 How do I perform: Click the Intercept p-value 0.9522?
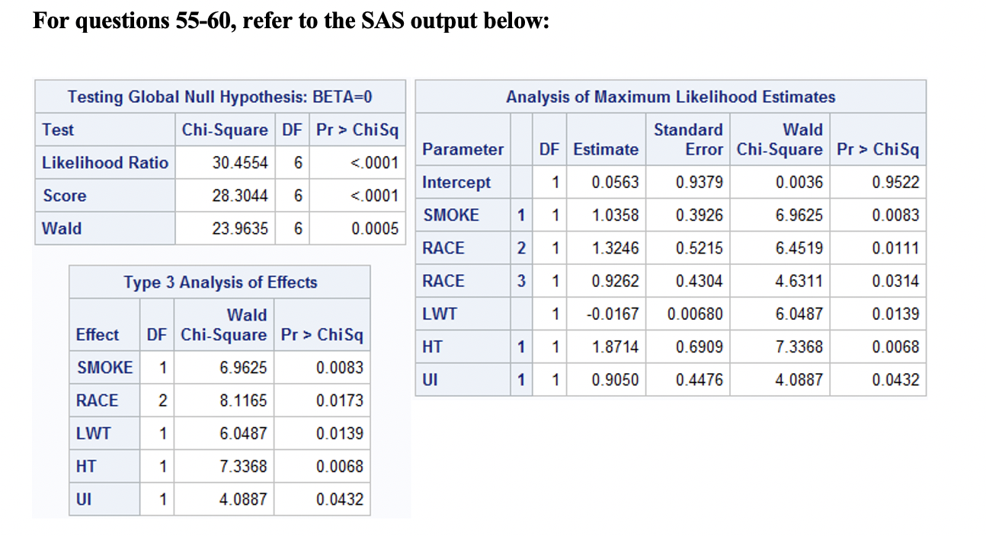[896, 183]
